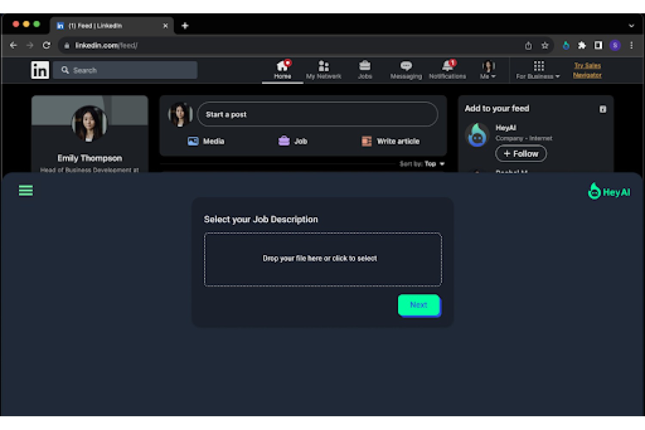
Task: Go back in the browser
Action: 13,45
